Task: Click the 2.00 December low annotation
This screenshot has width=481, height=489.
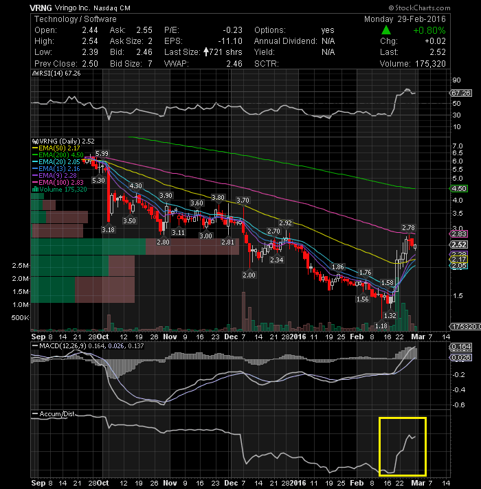Action: (249, 275)
